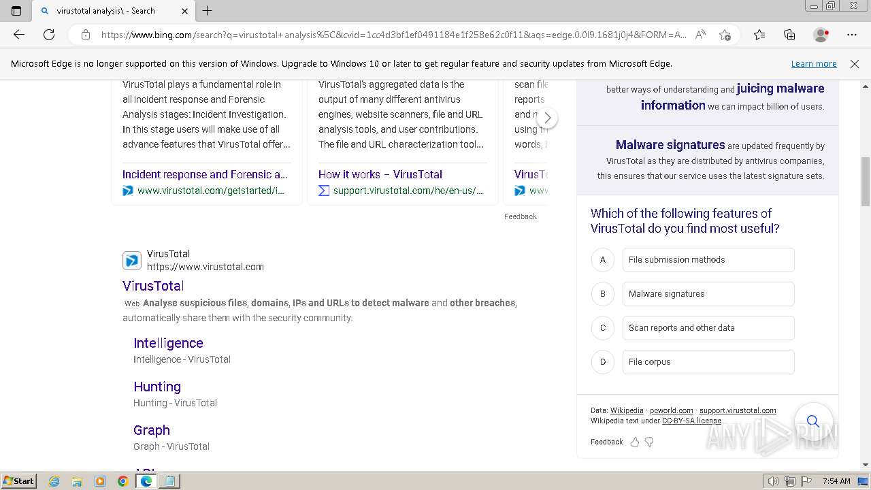Screen dimensions: 871x490
Task: Open www.virustotal.com/getstarted URL link
Action: 211,191
